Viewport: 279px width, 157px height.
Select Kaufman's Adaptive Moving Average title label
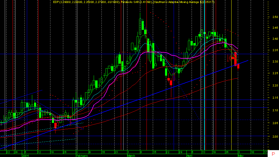184,2
